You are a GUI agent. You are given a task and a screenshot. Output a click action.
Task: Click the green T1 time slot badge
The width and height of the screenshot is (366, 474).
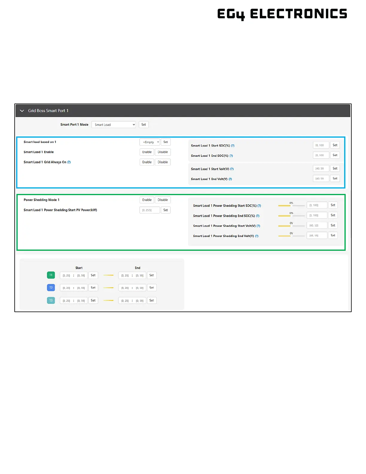(x=51, y=275)
